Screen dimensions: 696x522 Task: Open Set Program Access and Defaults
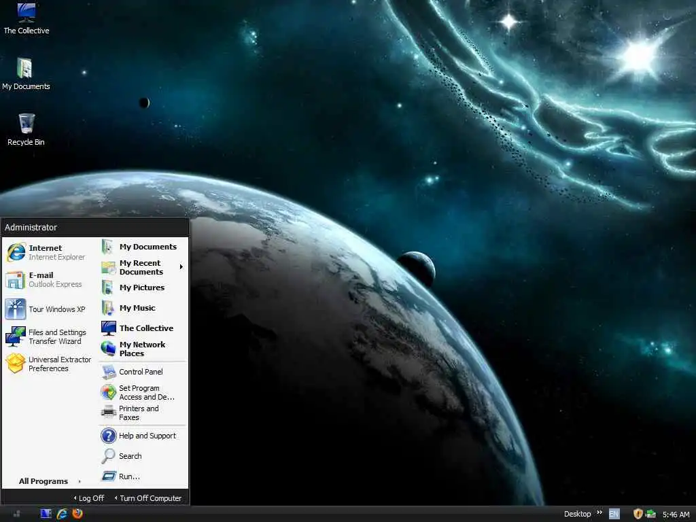tap(143, 392)
